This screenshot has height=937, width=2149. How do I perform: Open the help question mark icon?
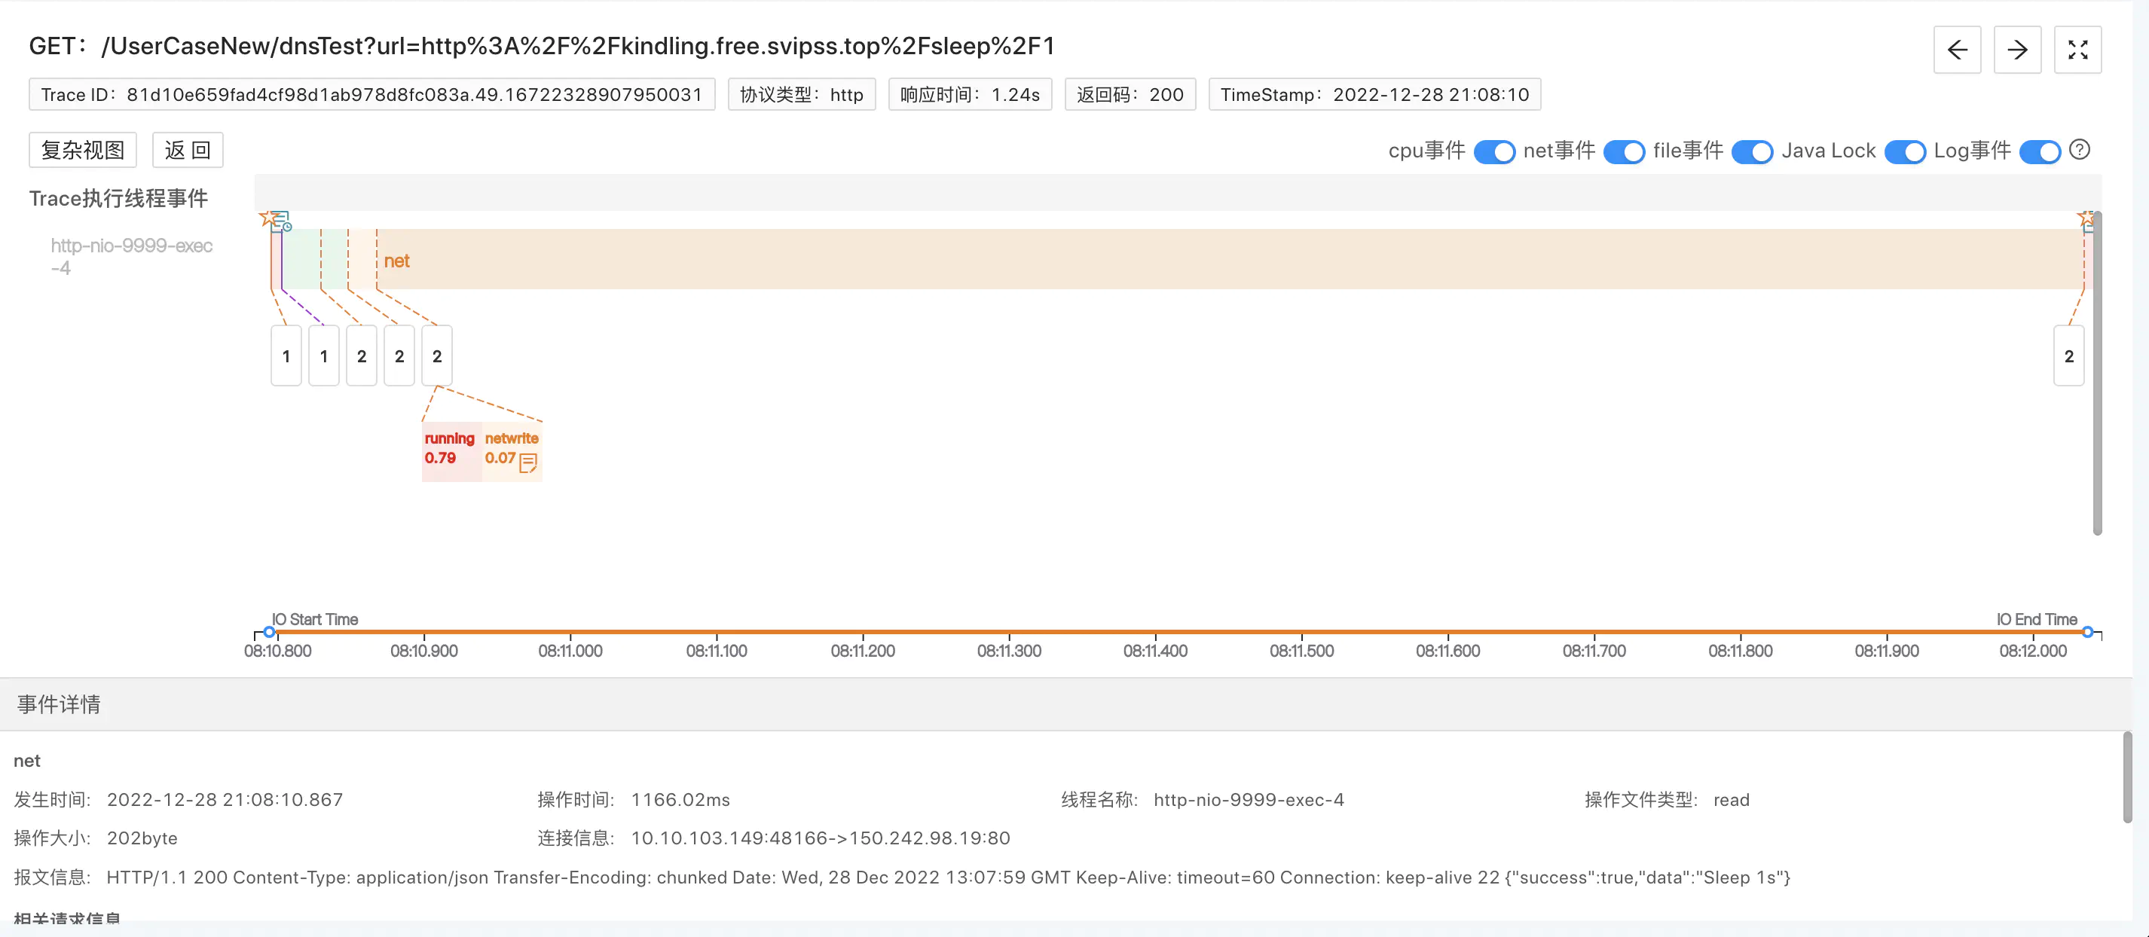pos(2079,150)
